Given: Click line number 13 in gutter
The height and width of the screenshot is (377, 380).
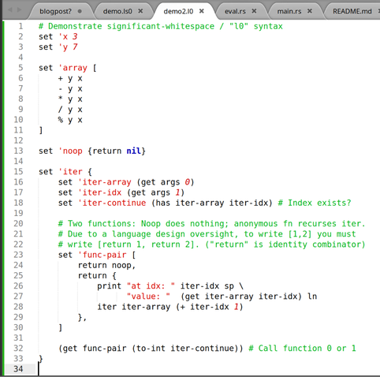Looking at the screenshot, I should coord(18,151).
